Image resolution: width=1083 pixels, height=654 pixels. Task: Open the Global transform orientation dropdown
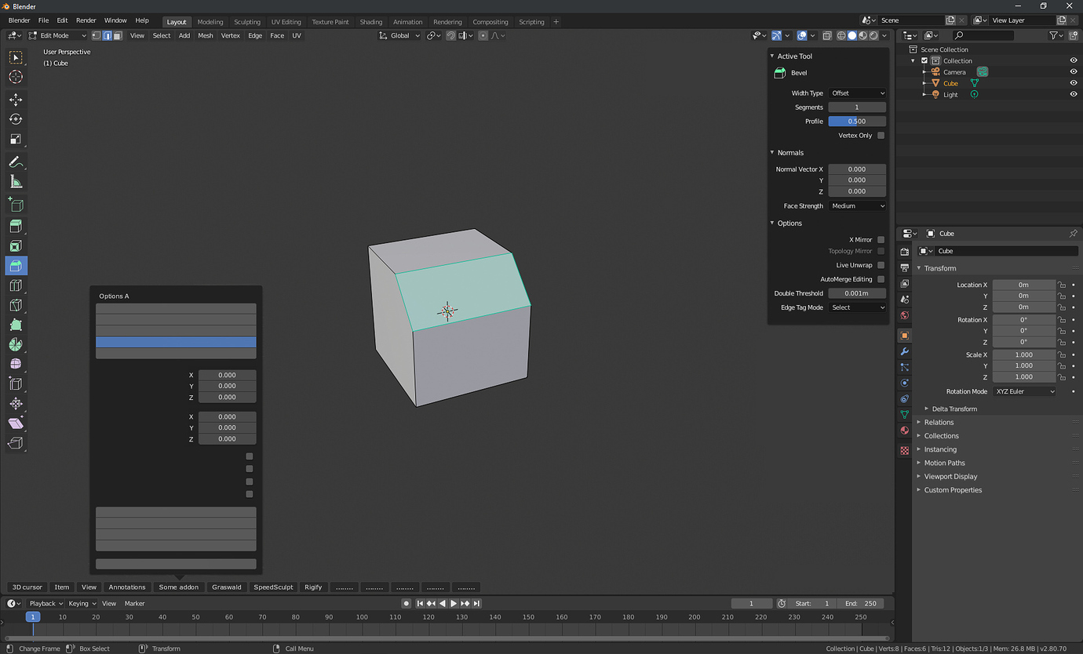pos(400,35)
